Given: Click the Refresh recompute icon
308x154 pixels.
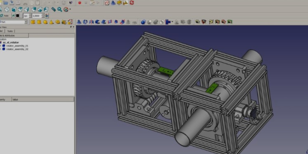Looking at the screenshot, I should (132, 3).
